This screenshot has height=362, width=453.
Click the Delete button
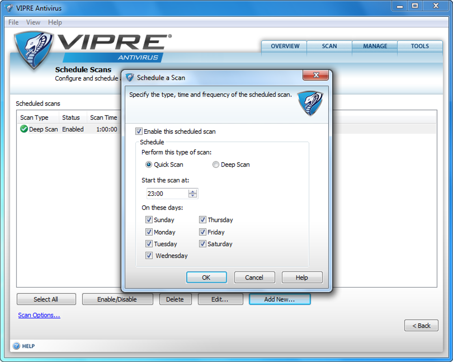(x=175, y=299)
